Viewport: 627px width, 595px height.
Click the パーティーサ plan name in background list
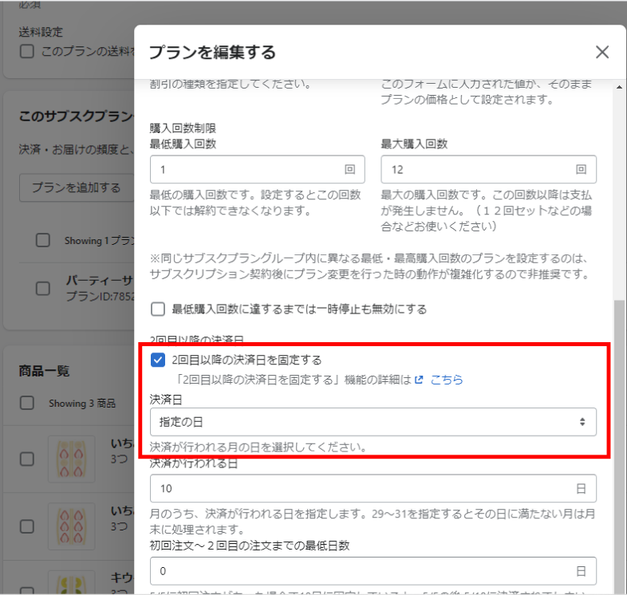tap(100, 280)
